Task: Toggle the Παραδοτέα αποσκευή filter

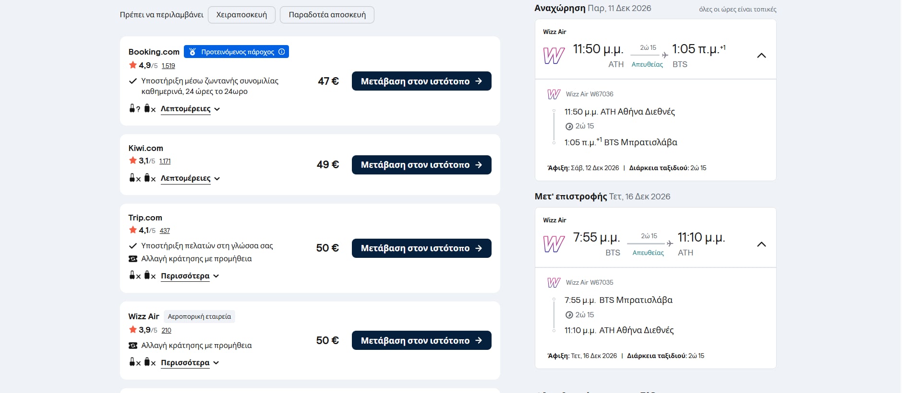Action: click(327, 15)
